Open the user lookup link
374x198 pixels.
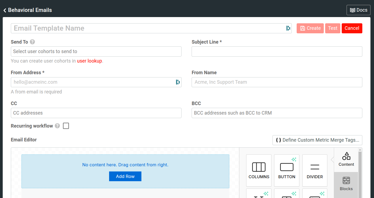click(x=89, y=61)
